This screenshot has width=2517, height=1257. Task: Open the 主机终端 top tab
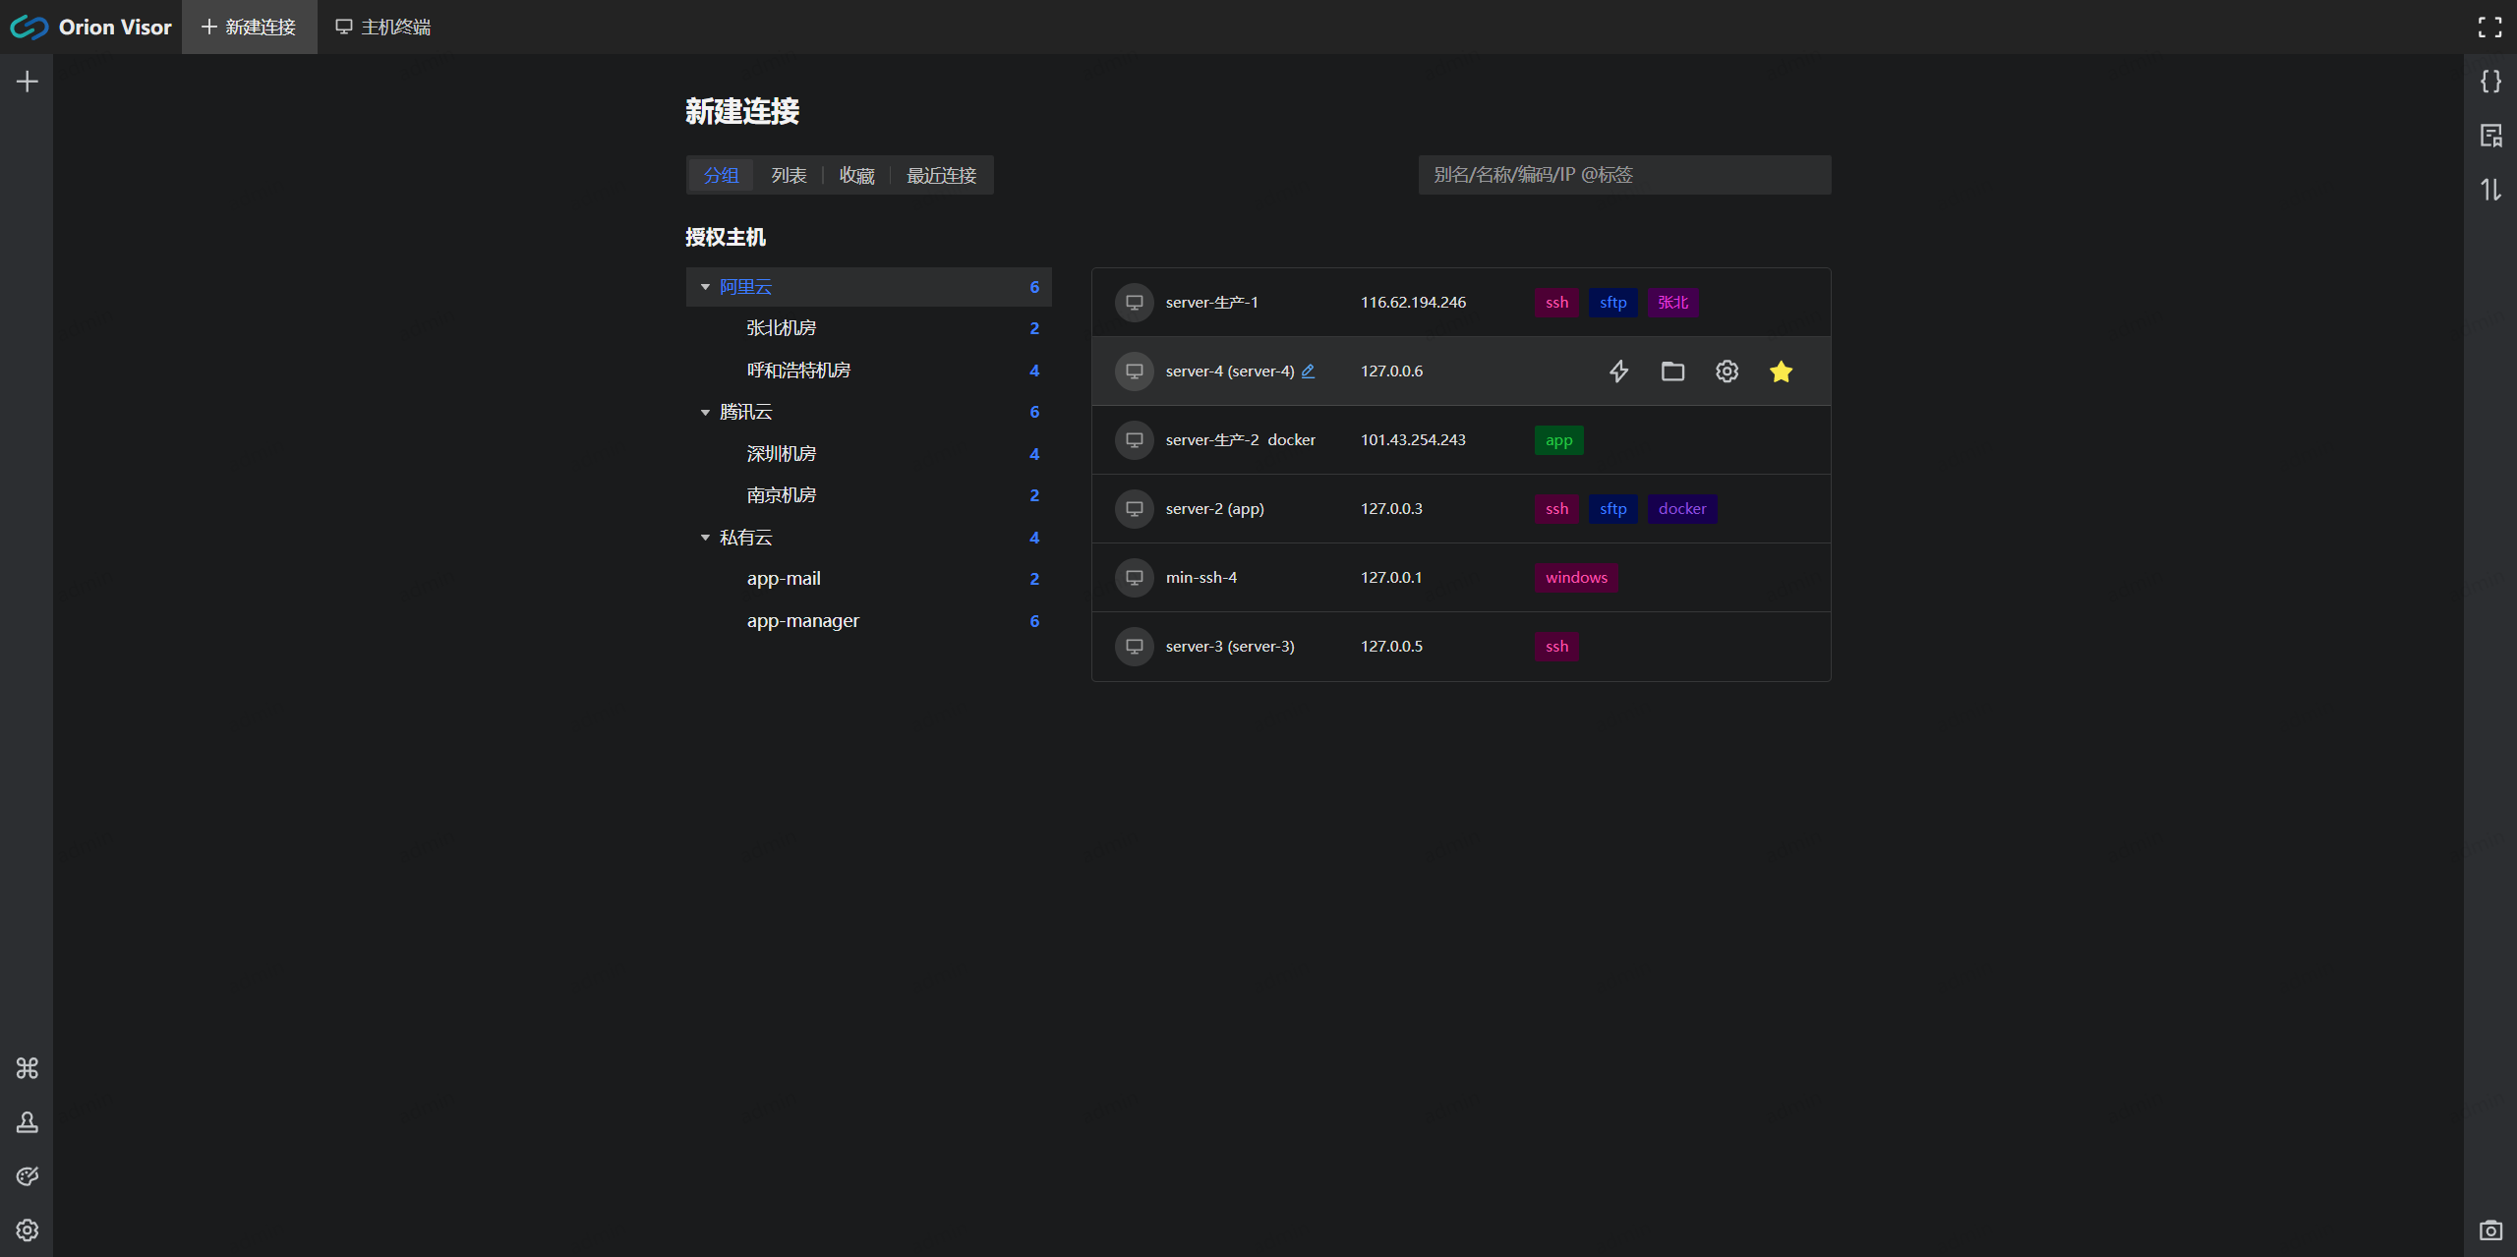pyautogui.click(x=383, y=28)
